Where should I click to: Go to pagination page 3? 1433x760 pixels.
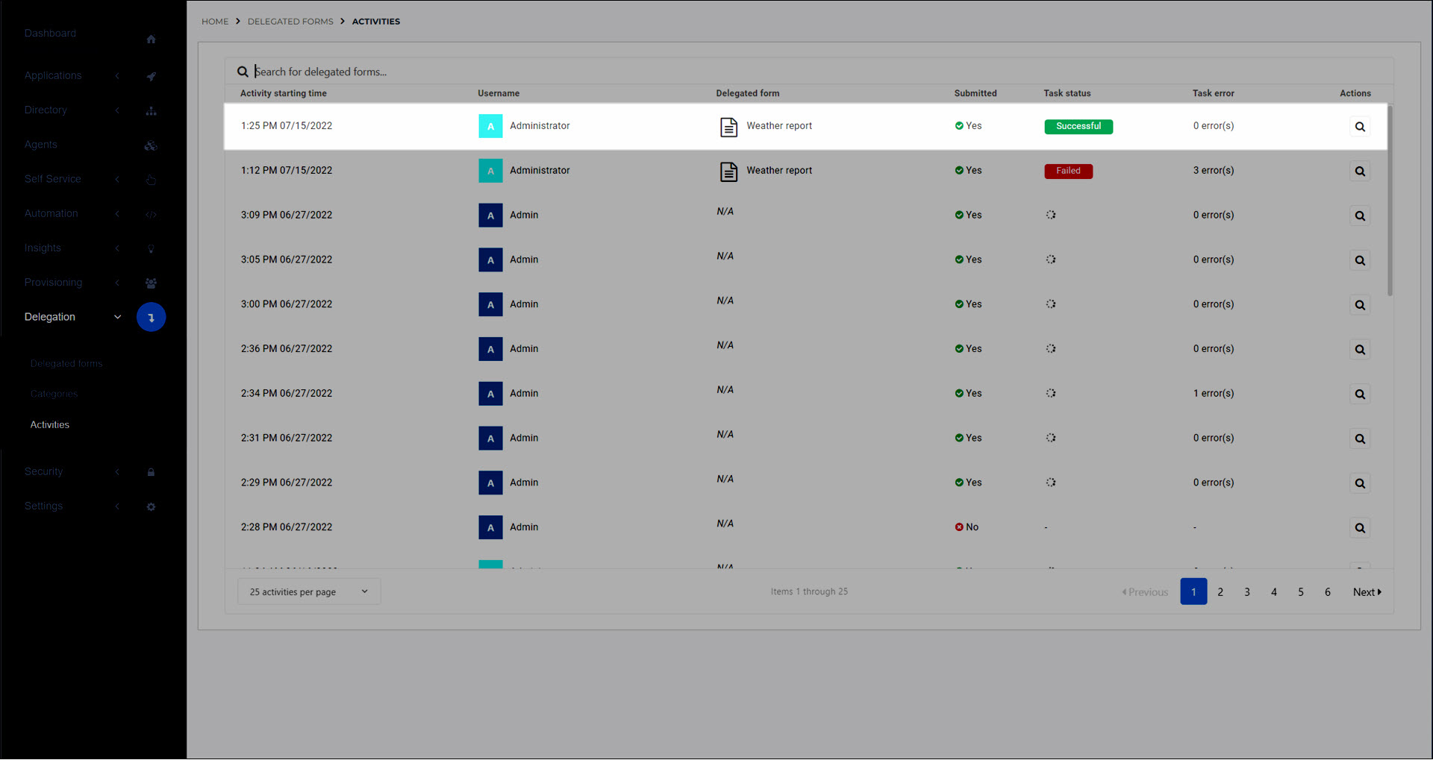(1247, 592)
